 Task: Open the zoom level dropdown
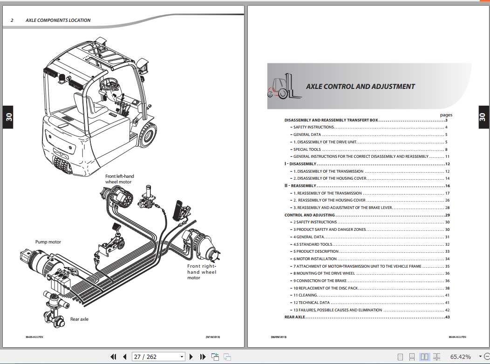pos(480,356)
